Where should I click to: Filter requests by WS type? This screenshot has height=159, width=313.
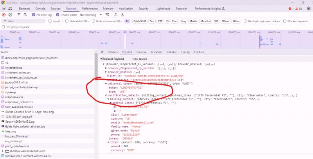point(216,21)
